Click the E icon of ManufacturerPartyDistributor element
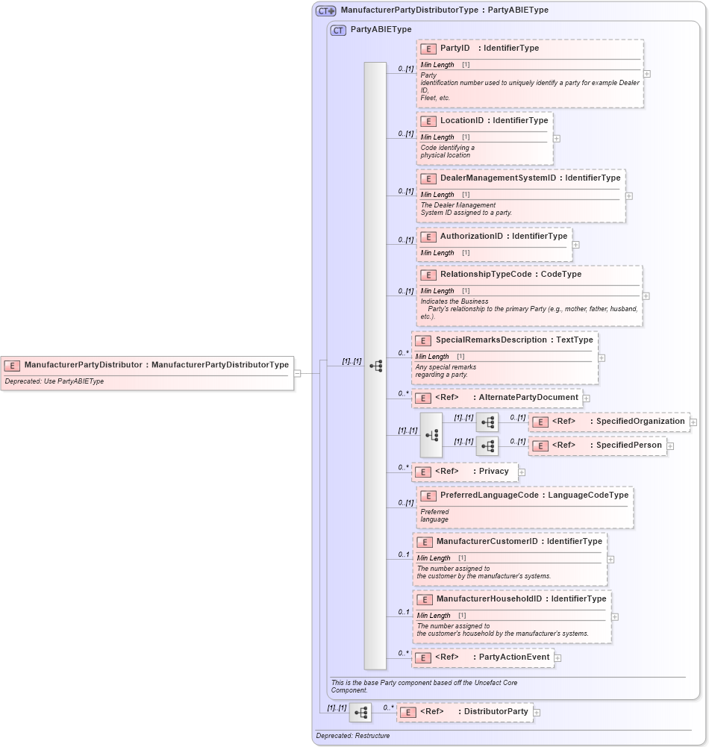Viewport: 709px width, 747px height. pos(11,365)
